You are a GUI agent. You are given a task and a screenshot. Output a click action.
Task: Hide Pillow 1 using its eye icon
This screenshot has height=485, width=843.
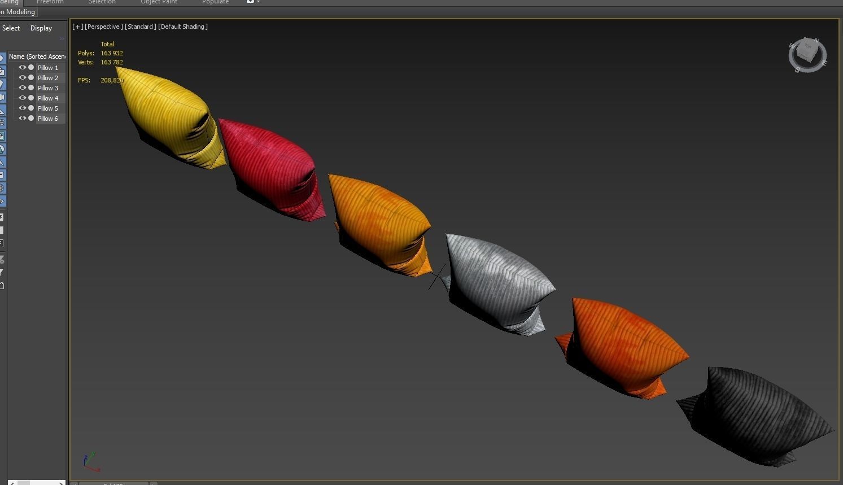pyautogui.click(x=23, y=67)
